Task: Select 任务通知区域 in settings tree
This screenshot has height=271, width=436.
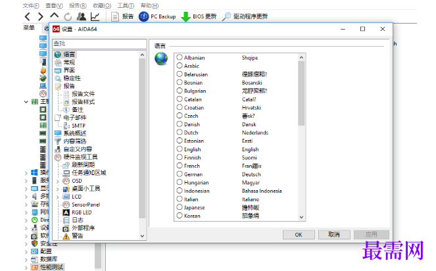Action: point(85,173)
